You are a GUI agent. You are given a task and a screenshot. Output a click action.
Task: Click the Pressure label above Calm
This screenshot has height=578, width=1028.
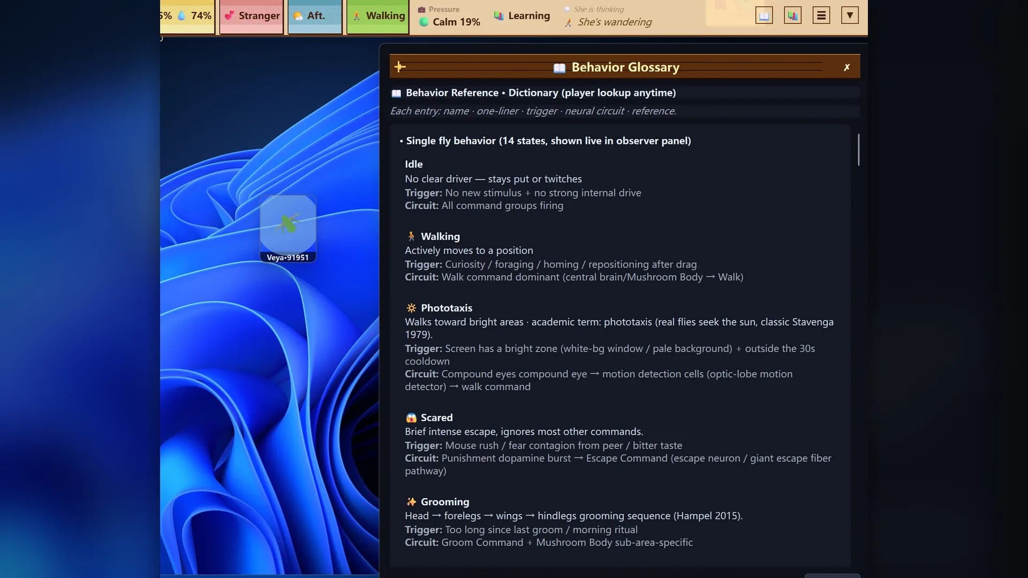tap(444, 9)
